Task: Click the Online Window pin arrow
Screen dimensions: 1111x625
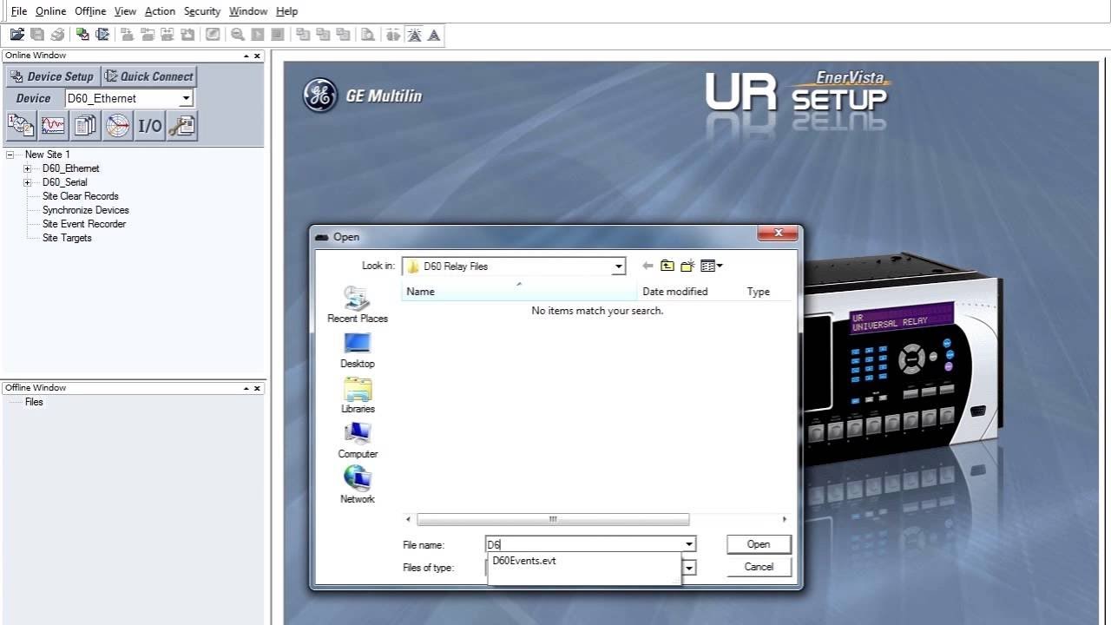Action: click(x=247, y=56)
